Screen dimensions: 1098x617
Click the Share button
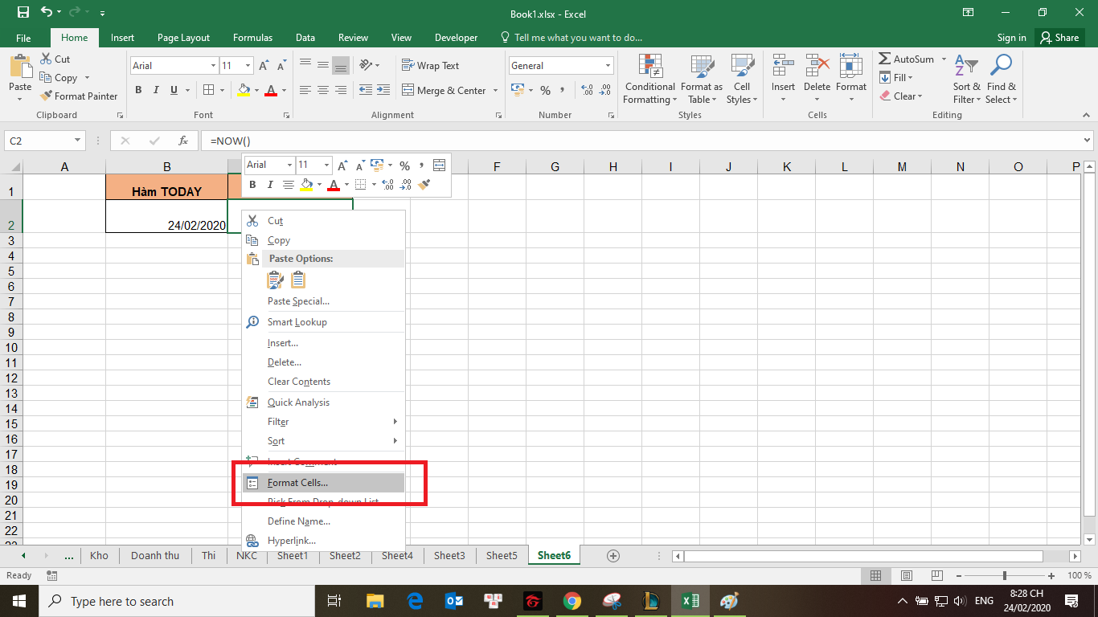pos(1058,38)
